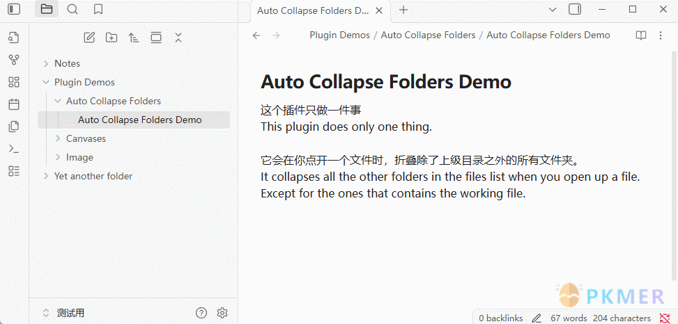The width and height of the screenshot is (678, 324).
Task: Create a new folder
Action: (111, 38)
